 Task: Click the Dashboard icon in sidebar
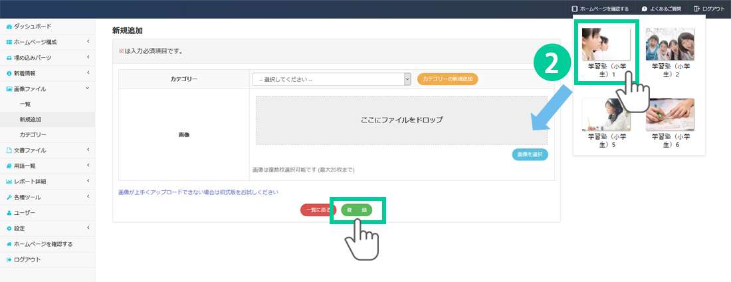(9, 27)
